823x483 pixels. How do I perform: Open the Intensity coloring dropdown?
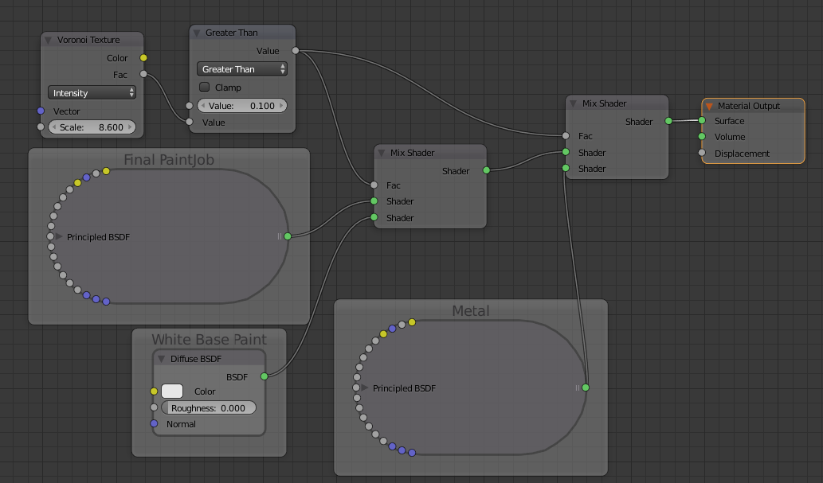(x=92, y=93)
